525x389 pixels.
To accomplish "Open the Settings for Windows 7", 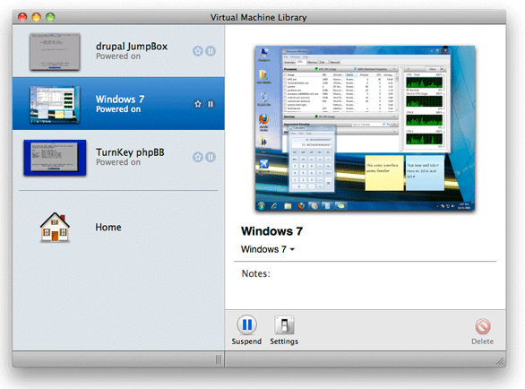I will 284,330.
